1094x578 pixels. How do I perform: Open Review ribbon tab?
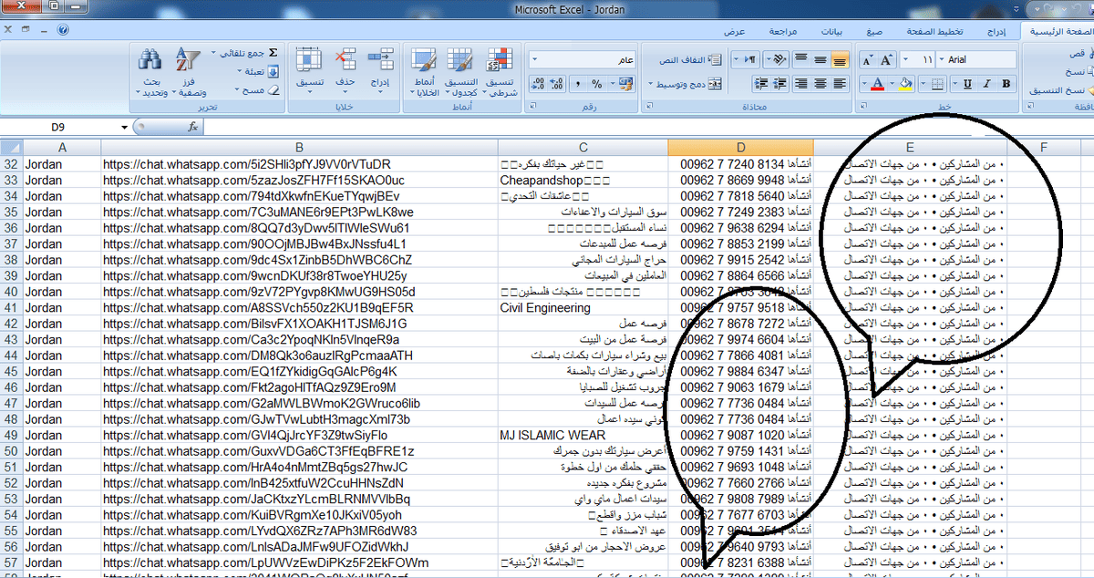coord(784,31)
